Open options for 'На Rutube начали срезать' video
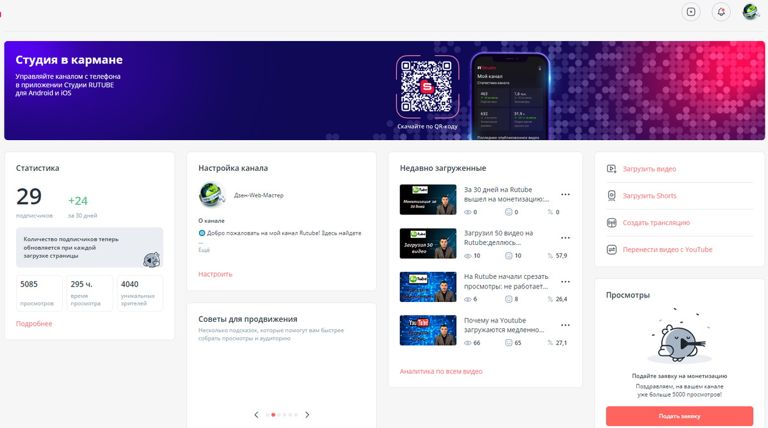 (x=565, y=281)
